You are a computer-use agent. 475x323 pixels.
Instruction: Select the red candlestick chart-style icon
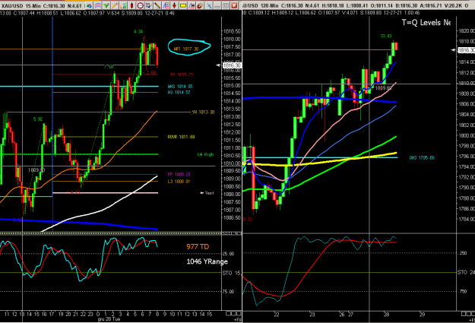tap(131, 5)
